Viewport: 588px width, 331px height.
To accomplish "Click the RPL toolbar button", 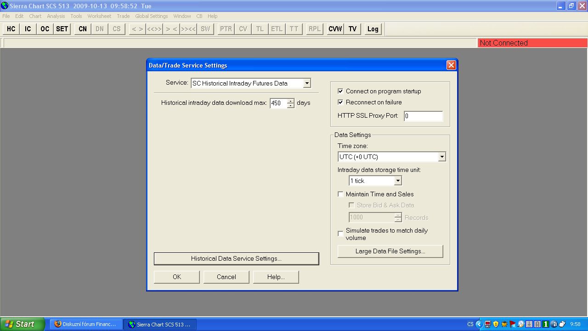I will tap(315, 29).
